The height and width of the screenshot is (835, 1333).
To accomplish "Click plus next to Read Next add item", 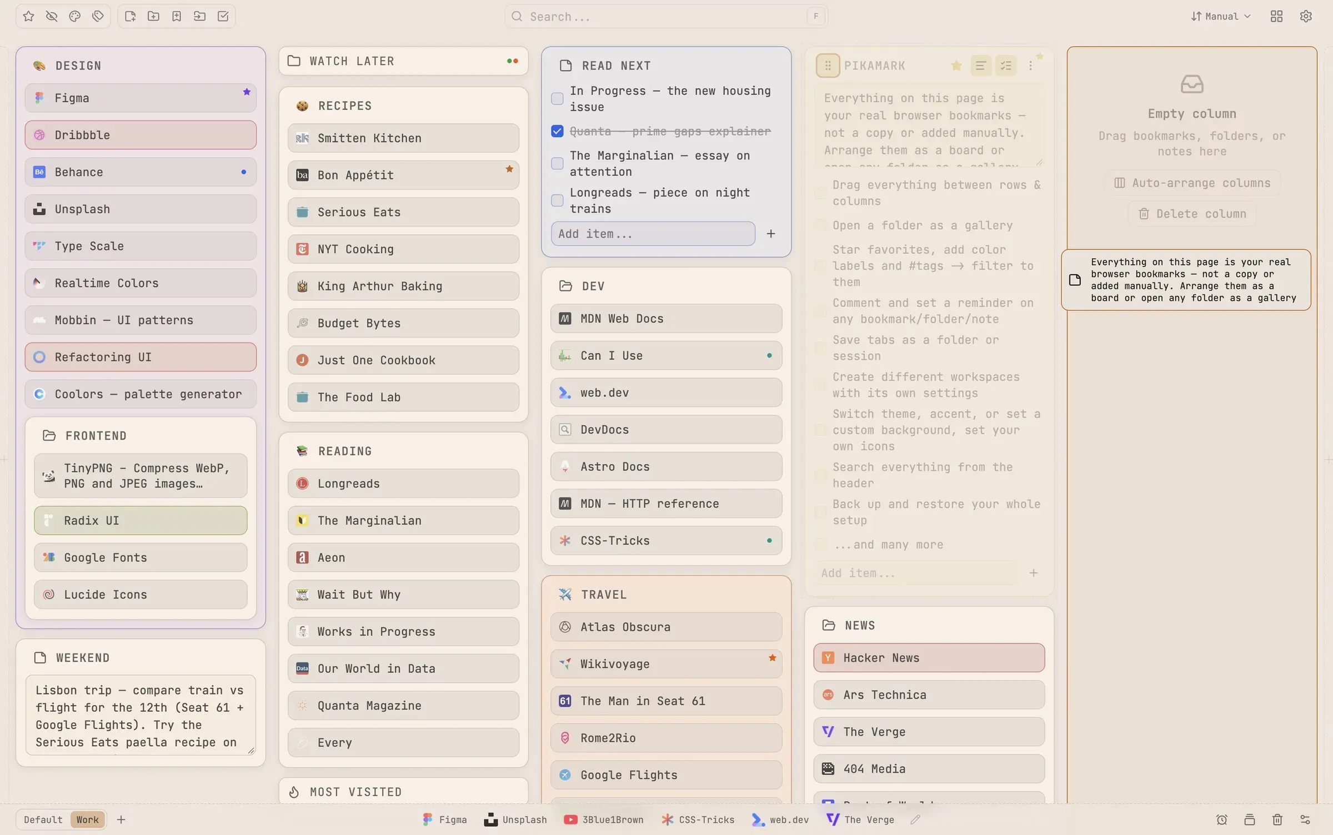I will (x=771, y=234).
